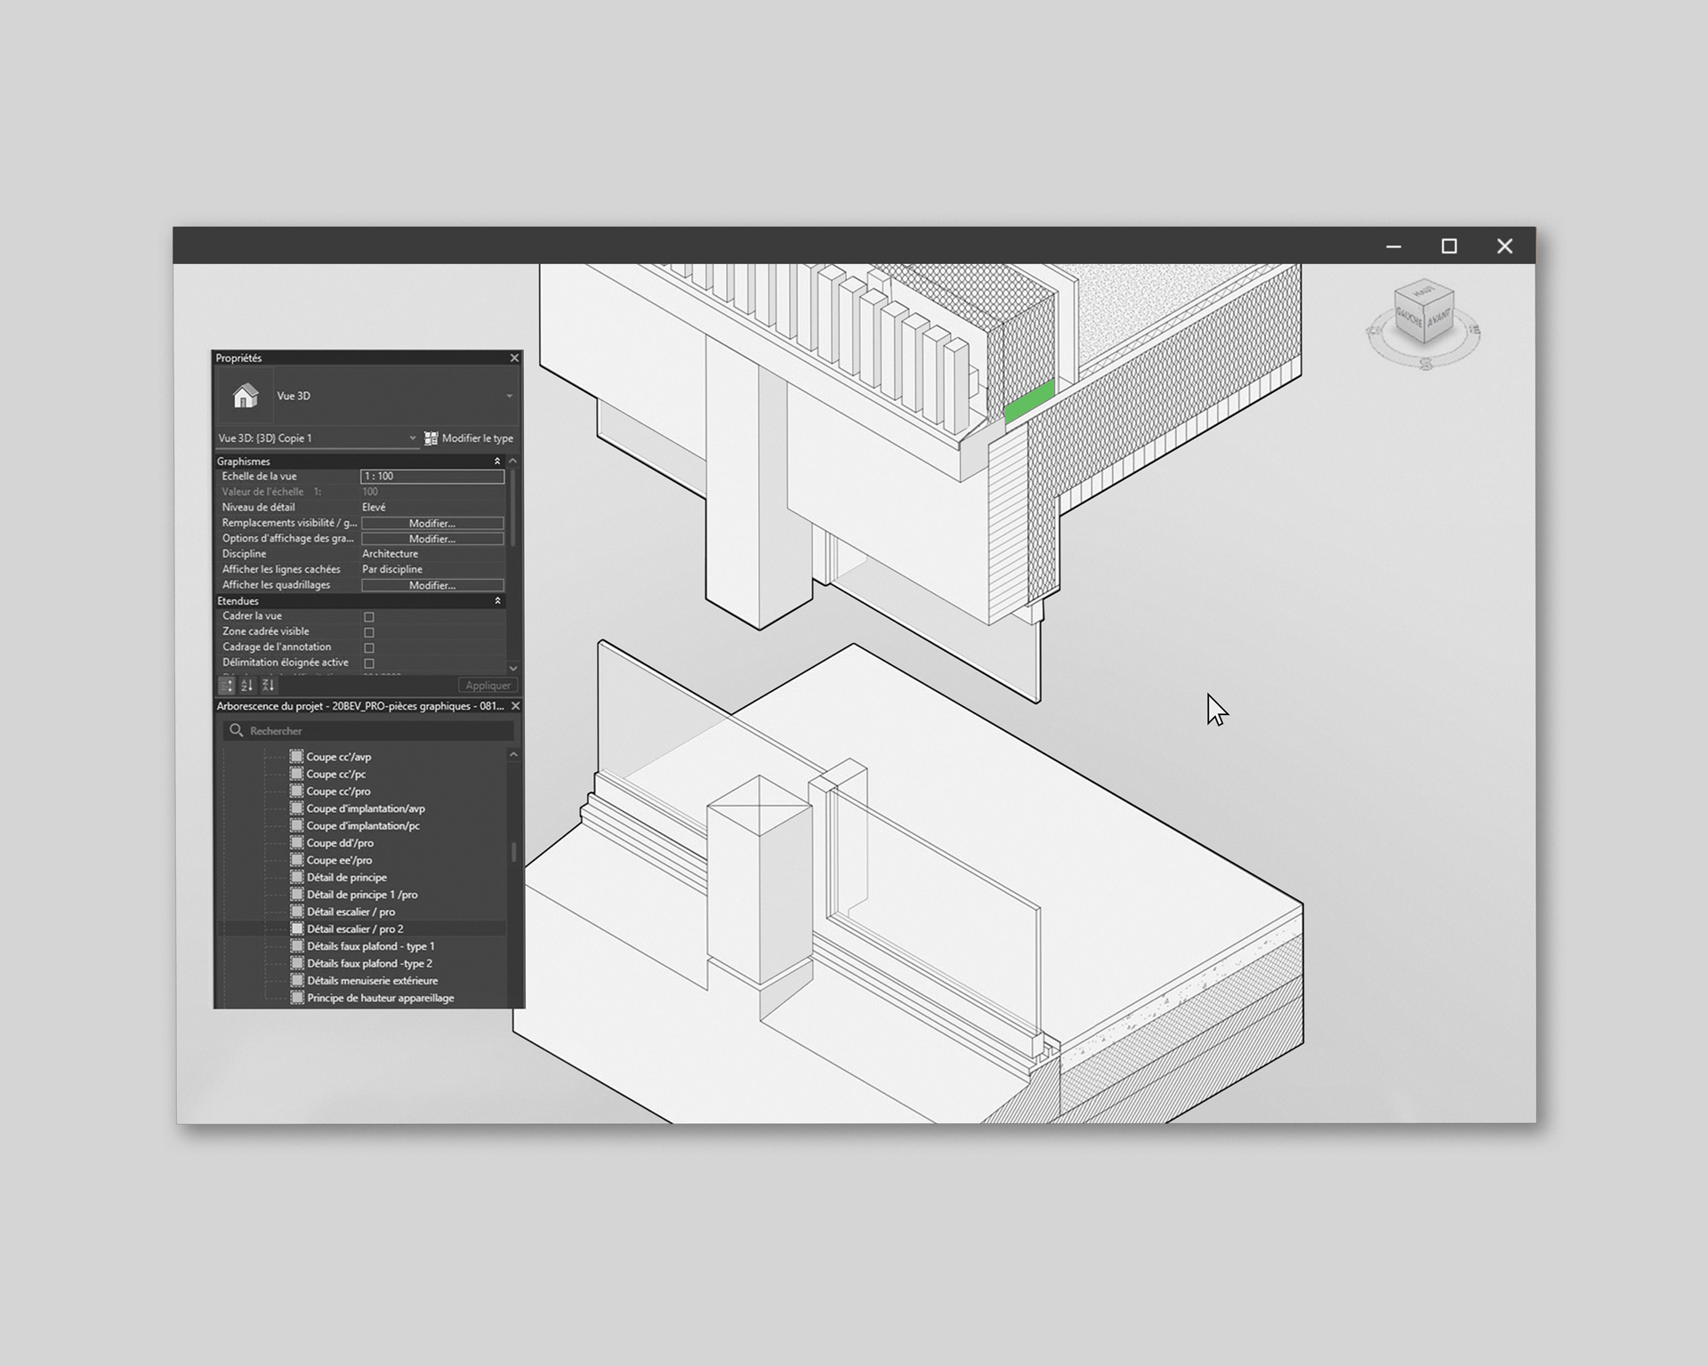Collapse the Graphismes section
1708x1366 pixels.
pos(499,461)
